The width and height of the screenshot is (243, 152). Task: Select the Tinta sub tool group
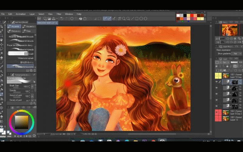[x=28, y=31]
